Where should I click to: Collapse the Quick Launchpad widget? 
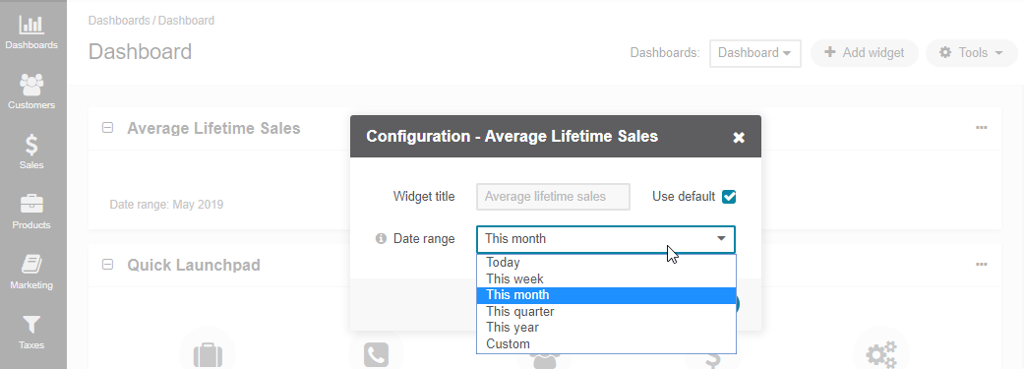point(108,265)
